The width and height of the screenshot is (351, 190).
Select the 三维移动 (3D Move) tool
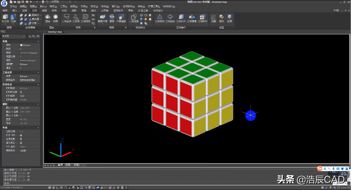[160, 18]
